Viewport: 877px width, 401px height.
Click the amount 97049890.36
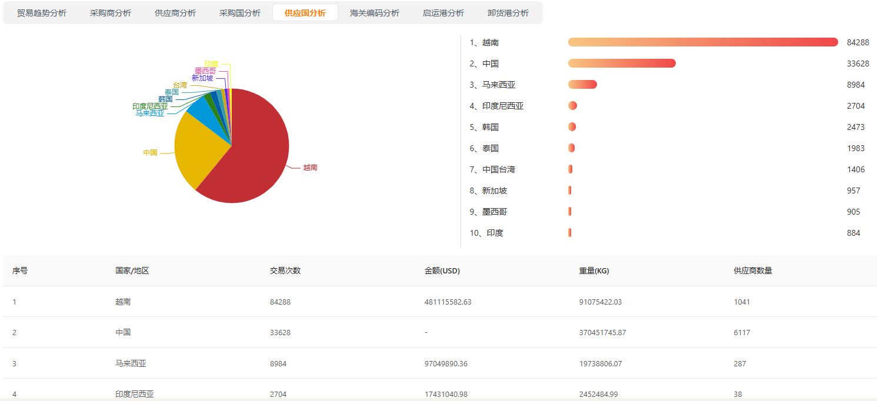(x=446, y=363)
